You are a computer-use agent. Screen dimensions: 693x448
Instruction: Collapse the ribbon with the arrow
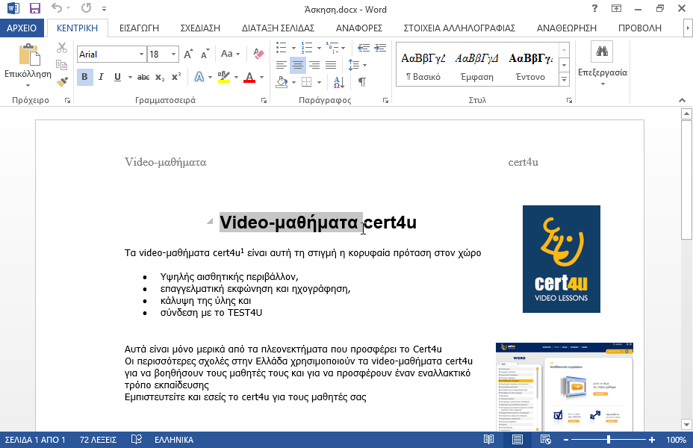[682, 101]
